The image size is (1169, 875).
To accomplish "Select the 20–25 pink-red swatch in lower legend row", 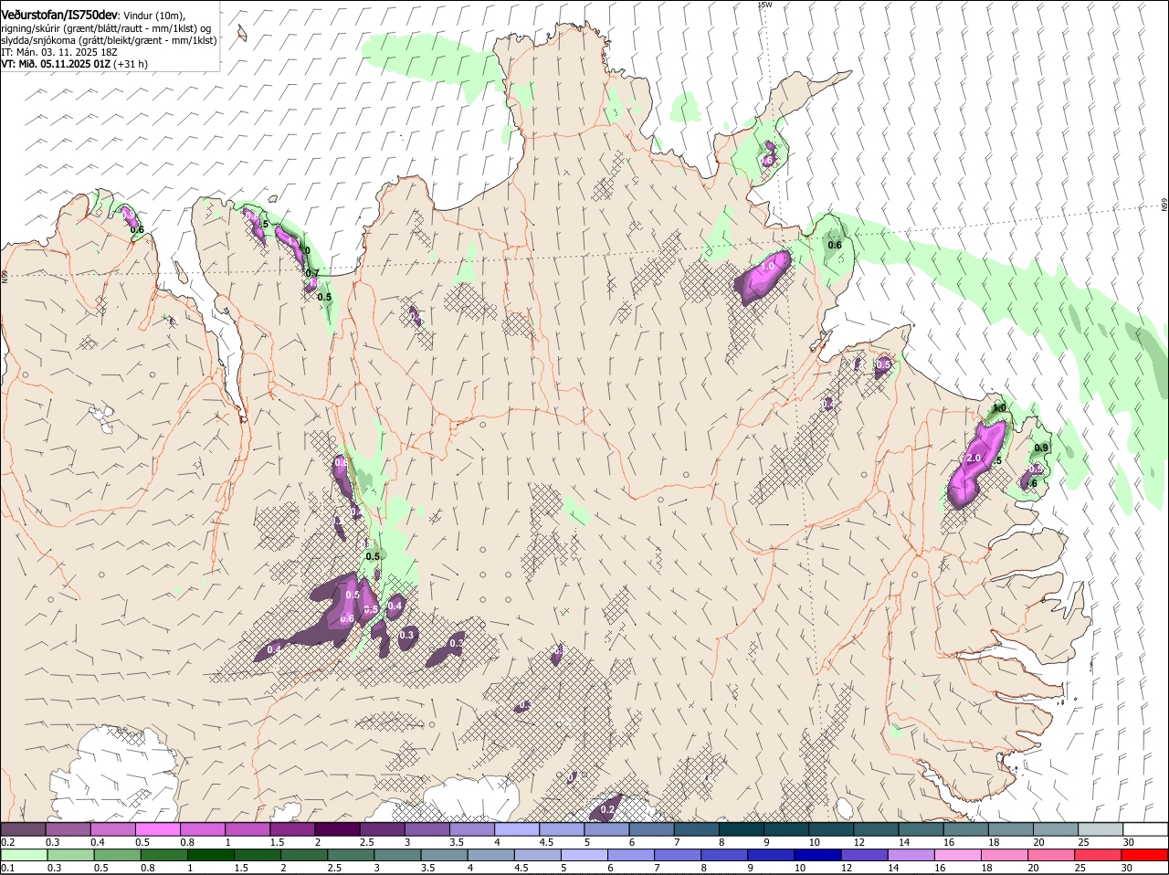I will [1050, 855].
